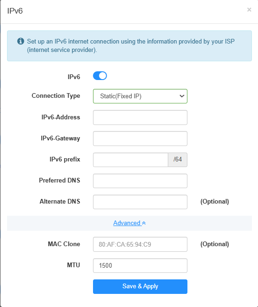Click the Save & Apply button
The height and width of the screenshot is (307, 258).
pos(140,286)
